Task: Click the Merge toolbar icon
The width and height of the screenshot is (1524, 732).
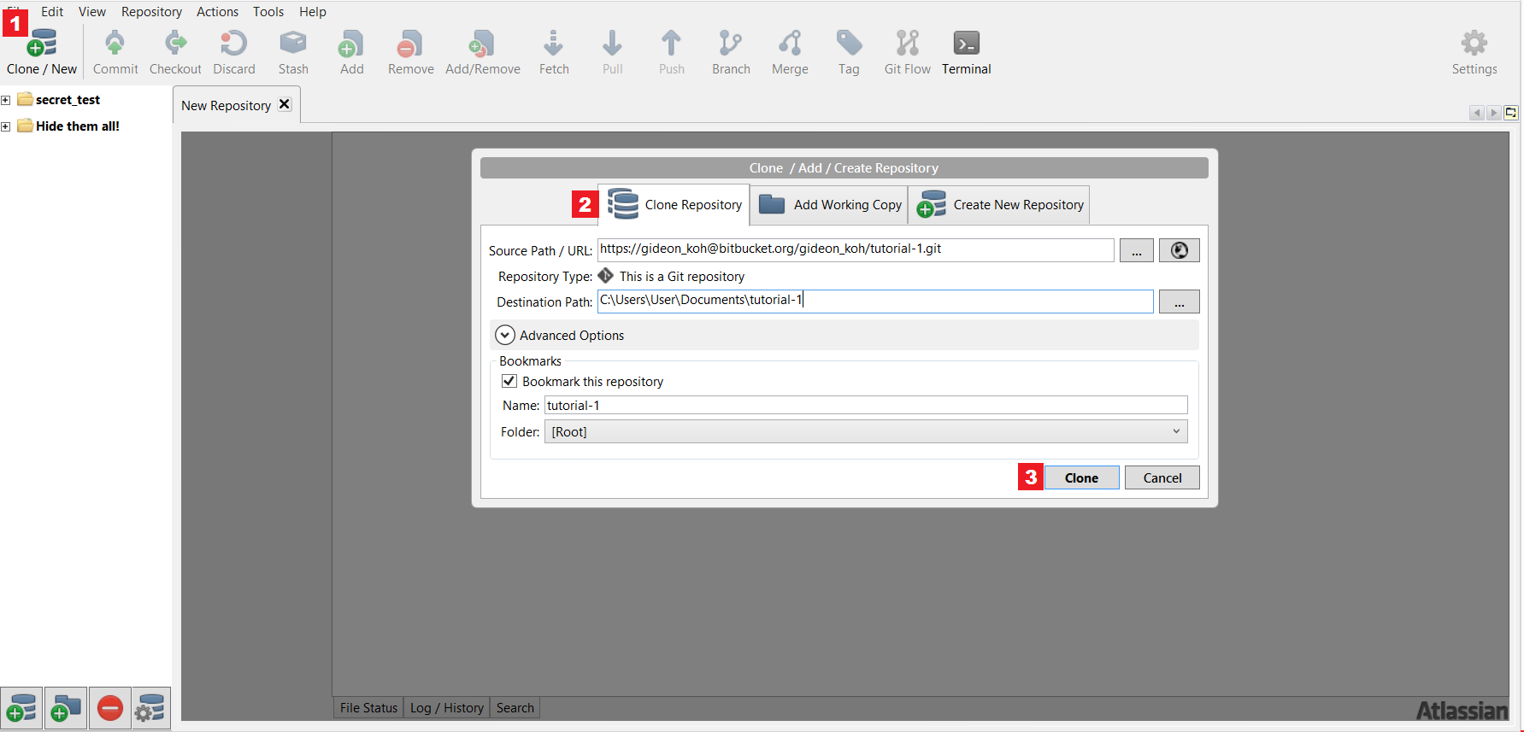Action: point(790,52)
